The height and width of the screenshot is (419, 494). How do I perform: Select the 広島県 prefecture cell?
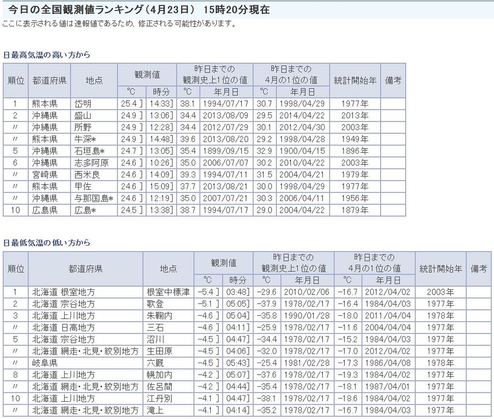[x=45, y=210]
